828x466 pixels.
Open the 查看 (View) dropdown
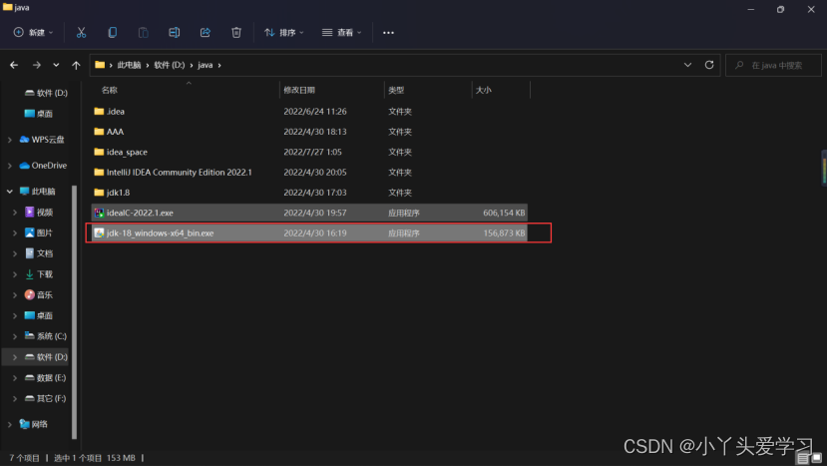[x=341, y=33]
